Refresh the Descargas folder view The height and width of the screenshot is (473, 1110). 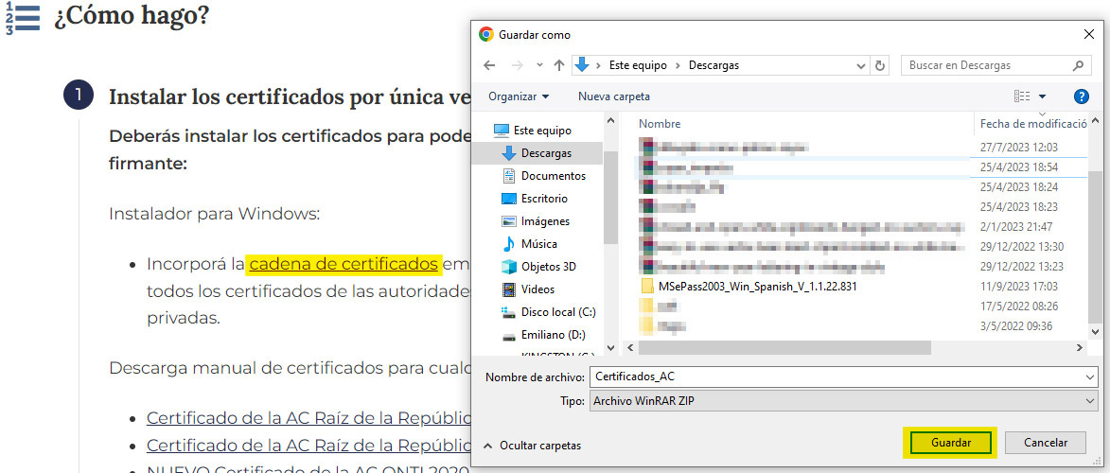(881, 65)
